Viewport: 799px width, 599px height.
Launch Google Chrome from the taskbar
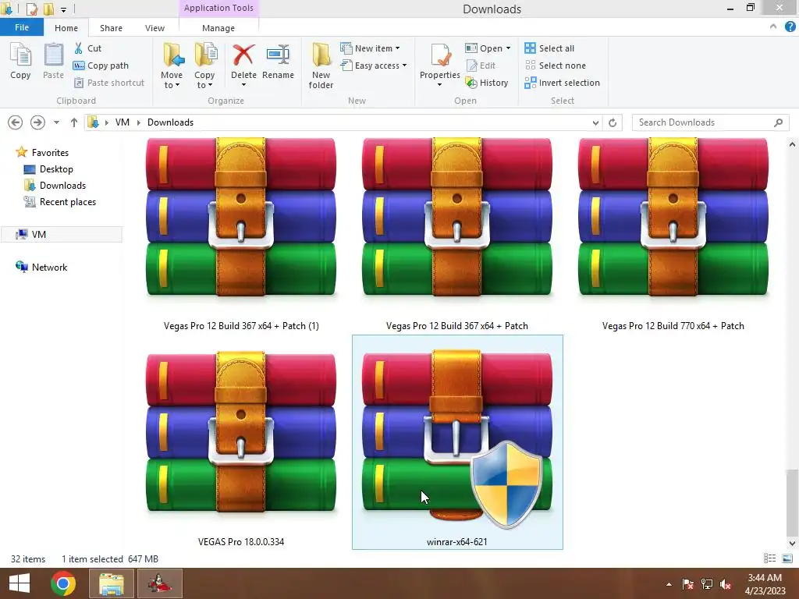pyautogui.click(x=63, y=583)
